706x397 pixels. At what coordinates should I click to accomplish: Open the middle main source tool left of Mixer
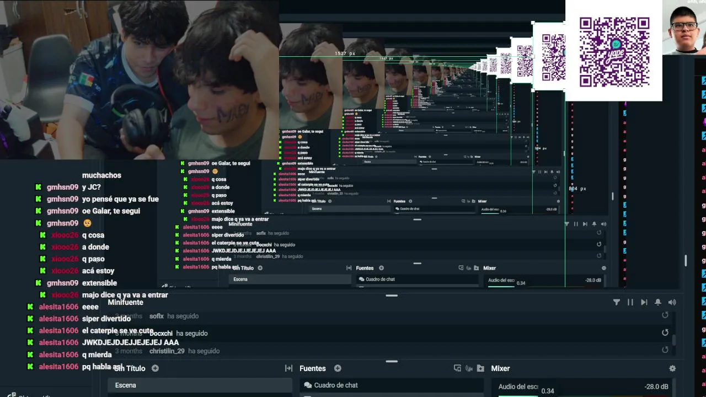[x=469, y=368]
